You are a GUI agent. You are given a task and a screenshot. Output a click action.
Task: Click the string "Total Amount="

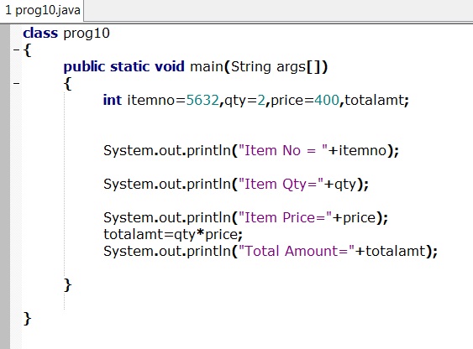click(297, 251)
